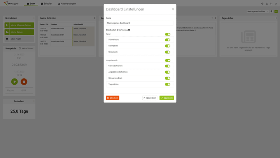Open Meine Schichten widget options menu

point(94,18)
